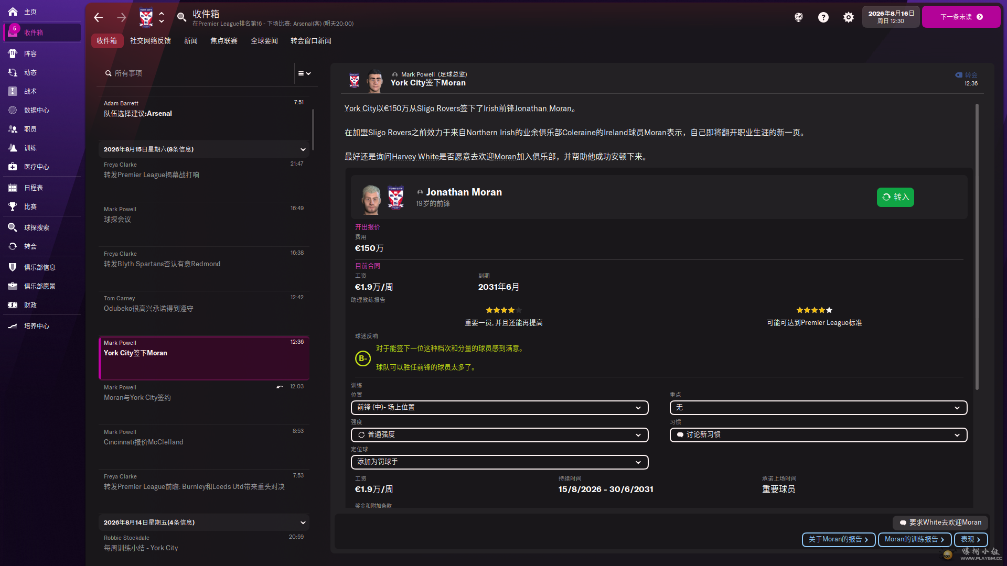1007x566 pixels.
Task: Open the 俱乐部愿景 briefcase icon
Action: tap(13, 286)
